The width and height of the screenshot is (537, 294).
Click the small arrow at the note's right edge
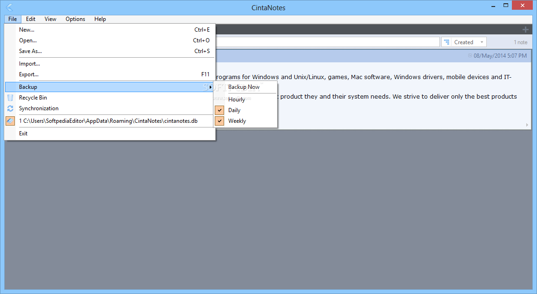coord(527,125)
